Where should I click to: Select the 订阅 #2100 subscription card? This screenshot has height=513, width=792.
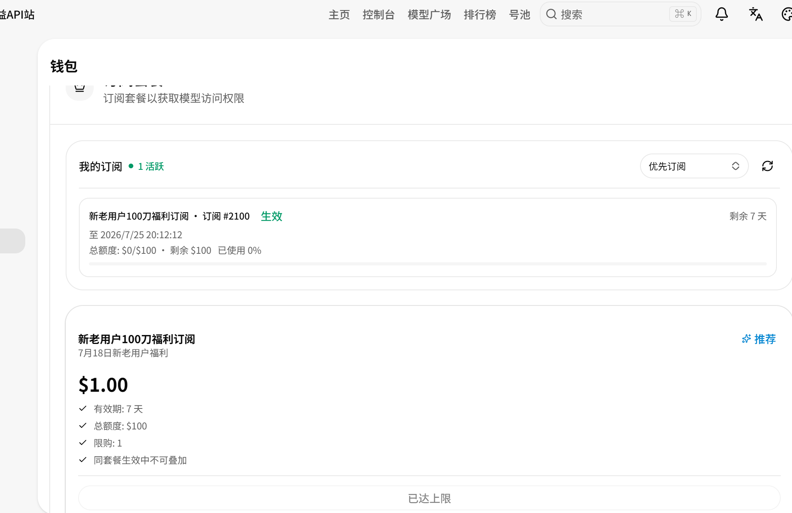point(427,237)
